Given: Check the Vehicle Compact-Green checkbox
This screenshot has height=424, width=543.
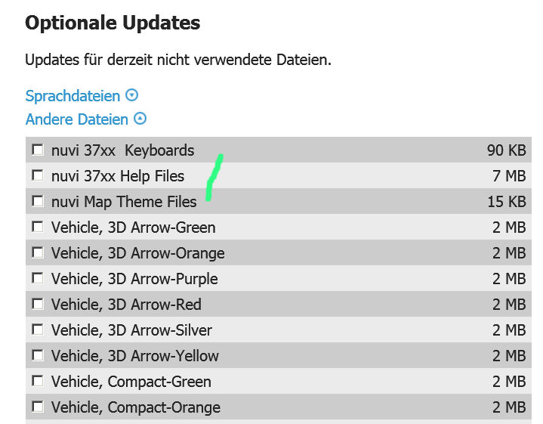Looking at the screenshot, I should (x=38, y=381).
